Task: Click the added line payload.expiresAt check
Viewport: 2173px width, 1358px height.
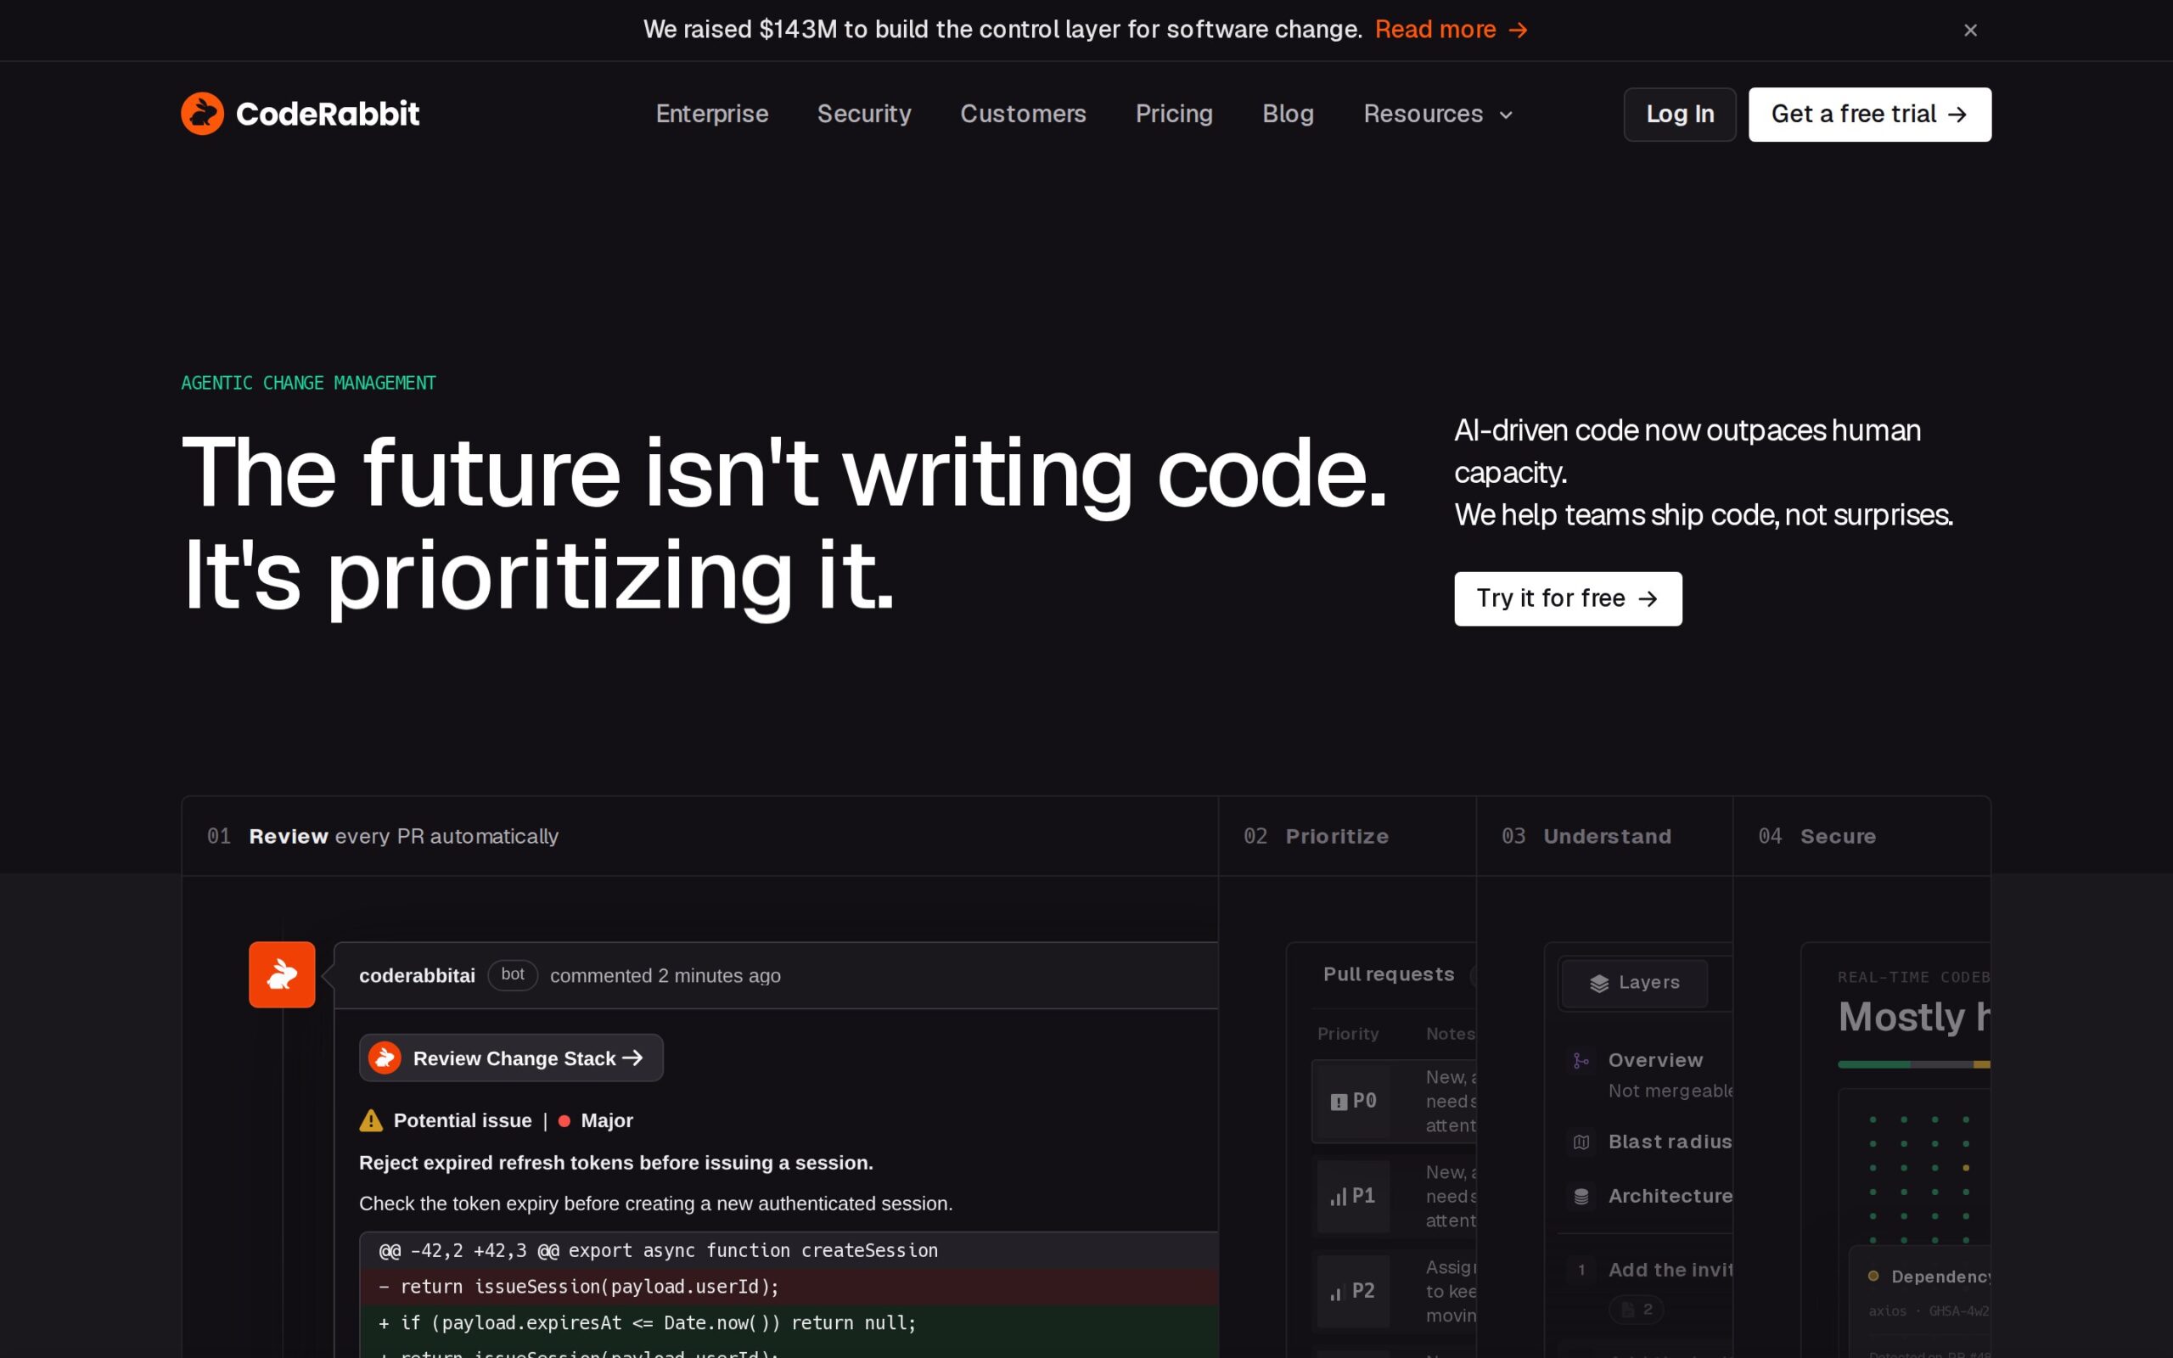Action: (789, 1323)
